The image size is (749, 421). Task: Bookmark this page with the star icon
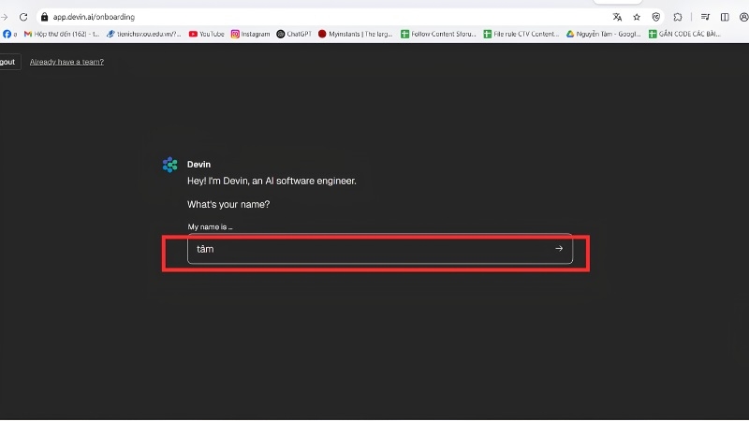637,17
